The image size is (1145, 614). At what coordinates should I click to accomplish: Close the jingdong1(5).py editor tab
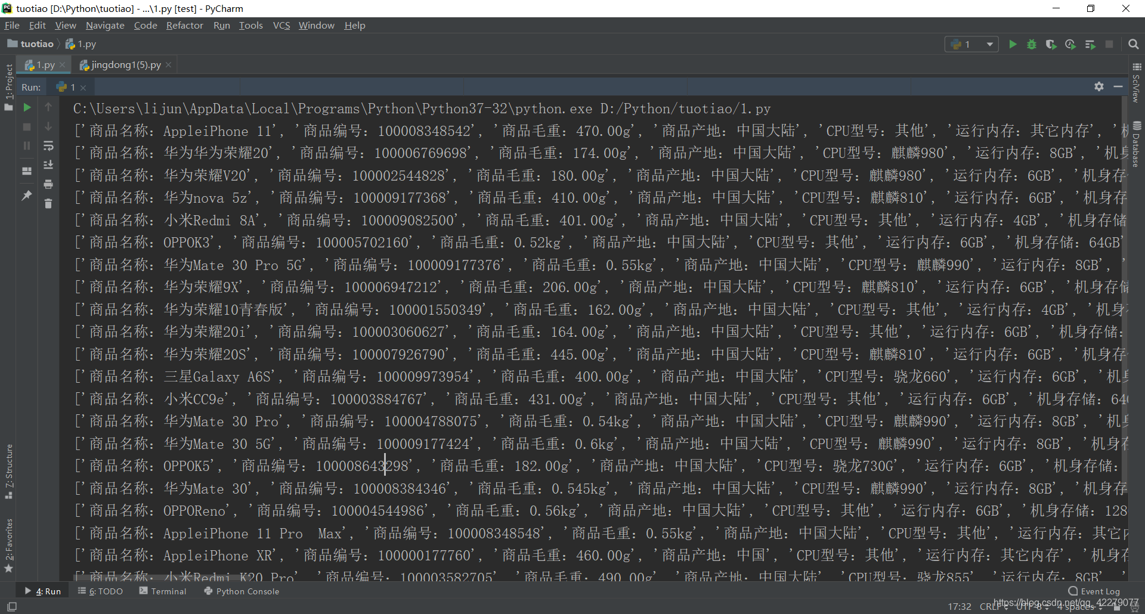[x=169, y=64]
